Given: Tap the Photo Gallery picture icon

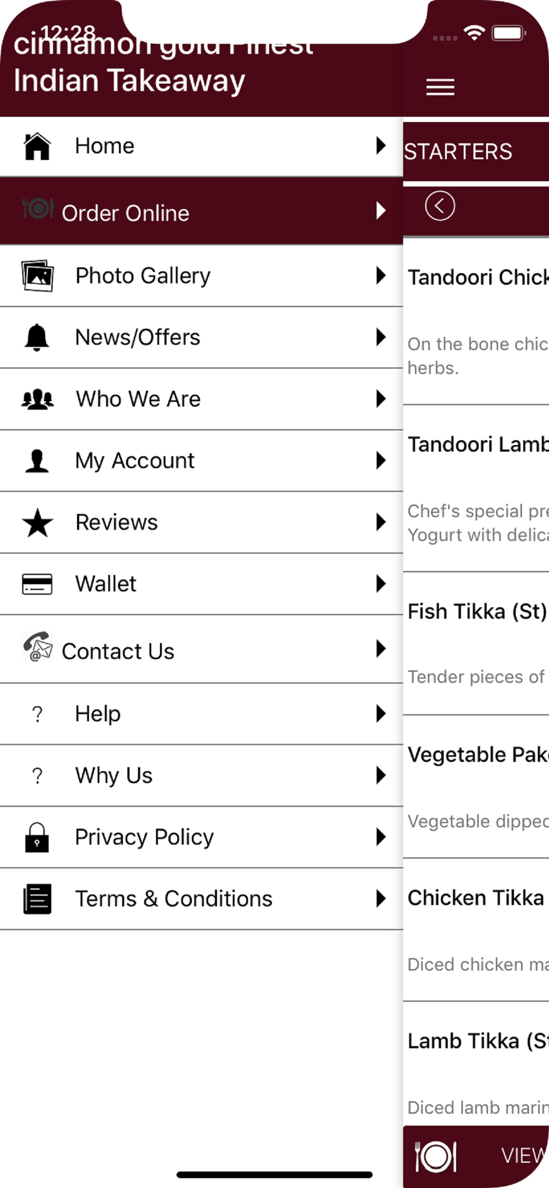Looking at the screenshot, I should 37,276.
